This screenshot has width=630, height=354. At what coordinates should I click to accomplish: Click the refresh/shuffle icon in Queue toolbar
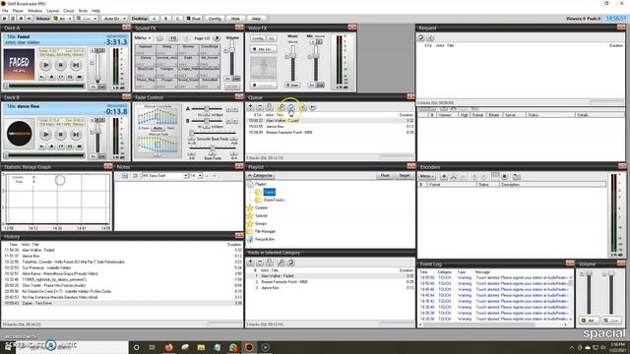(291, 107)
